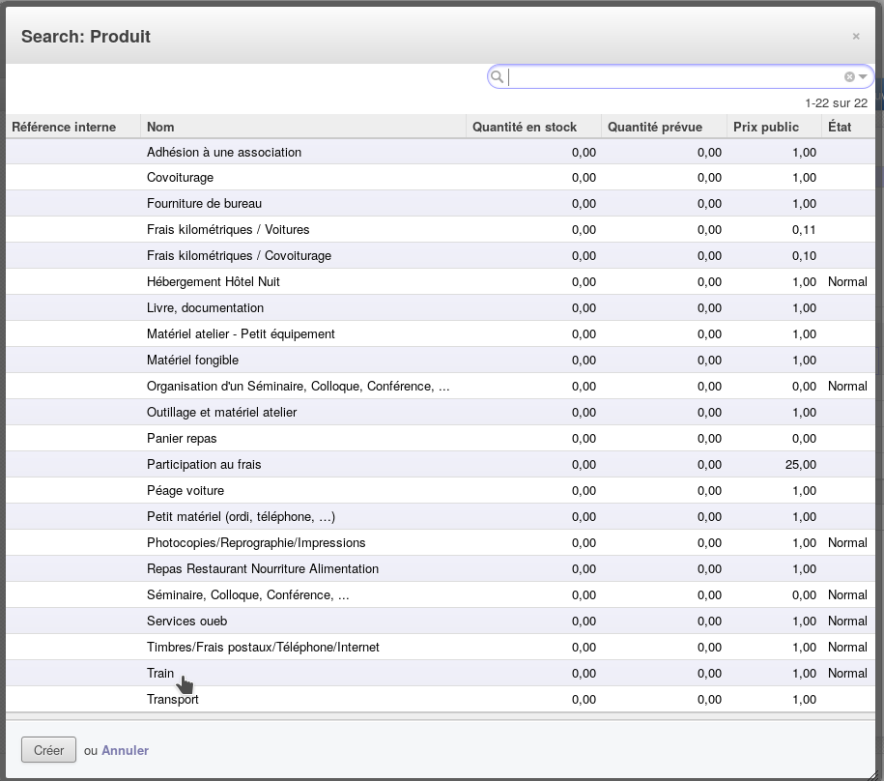Select the Panier repas product
Viewport: 884px width, 781px height.
(x=441, y=438)
